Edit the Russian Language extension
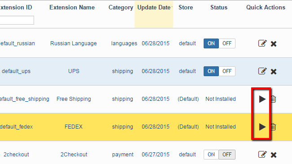Image resolution: width=292 pixels, height=164 pixels. [262, 43]
